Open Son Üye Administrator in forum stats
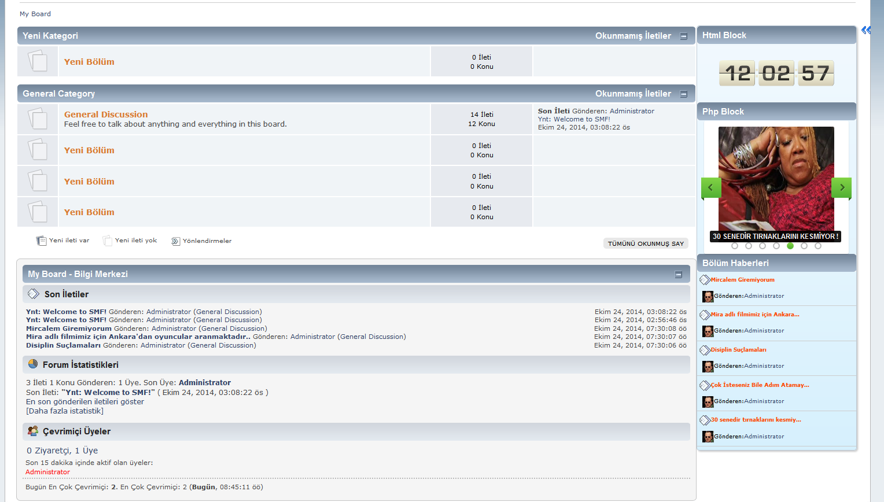This screenshot has height=502, width=884. click(x=205, y=383)
